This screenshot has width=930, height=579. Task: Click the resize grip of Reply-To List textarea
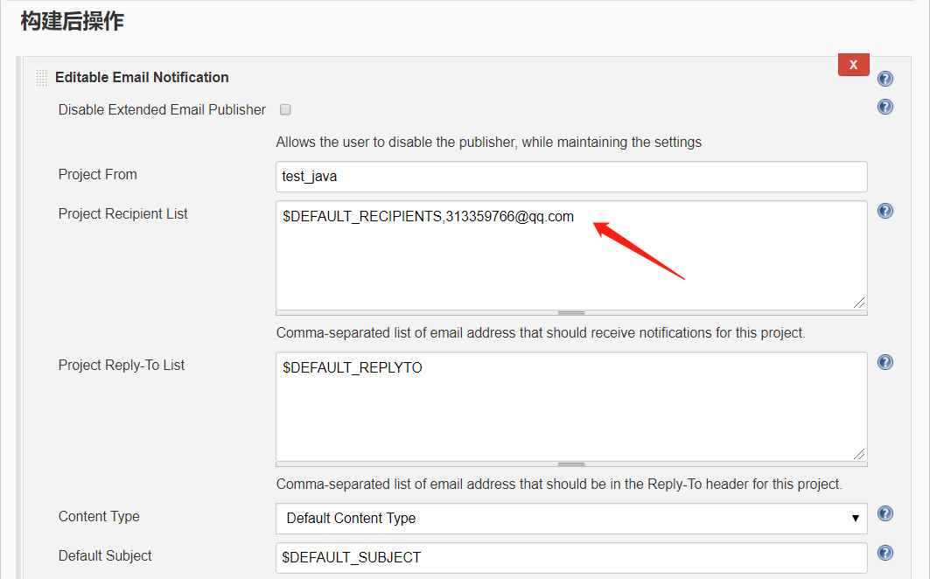pos(859,454)
